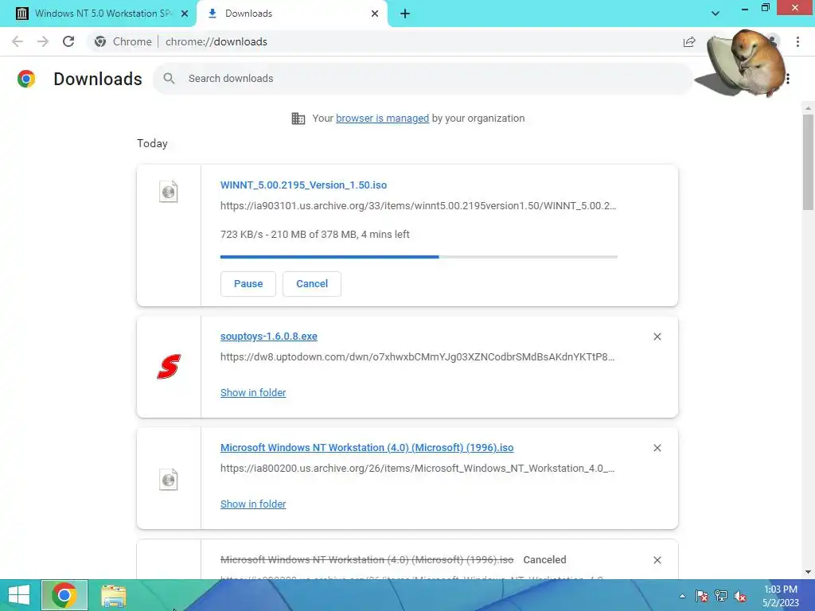Expand the tab search chevron

point(716,14)
